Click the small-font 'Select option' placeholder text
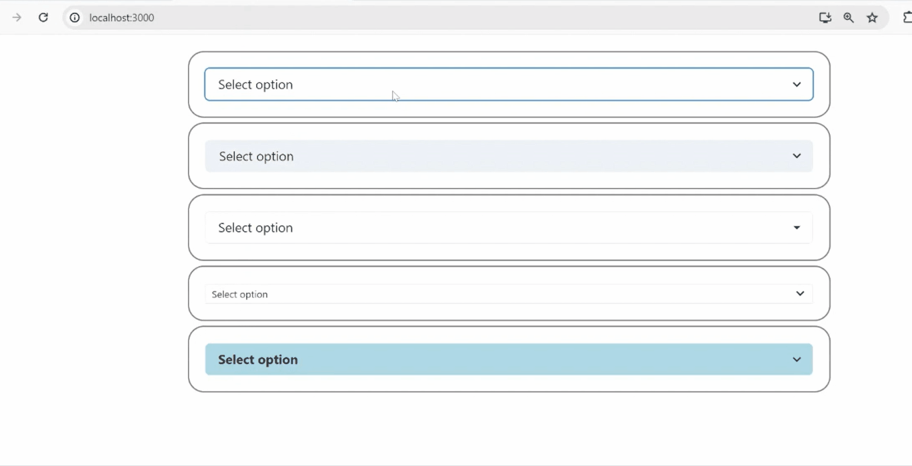912x466 pixels. click(240, 295)
